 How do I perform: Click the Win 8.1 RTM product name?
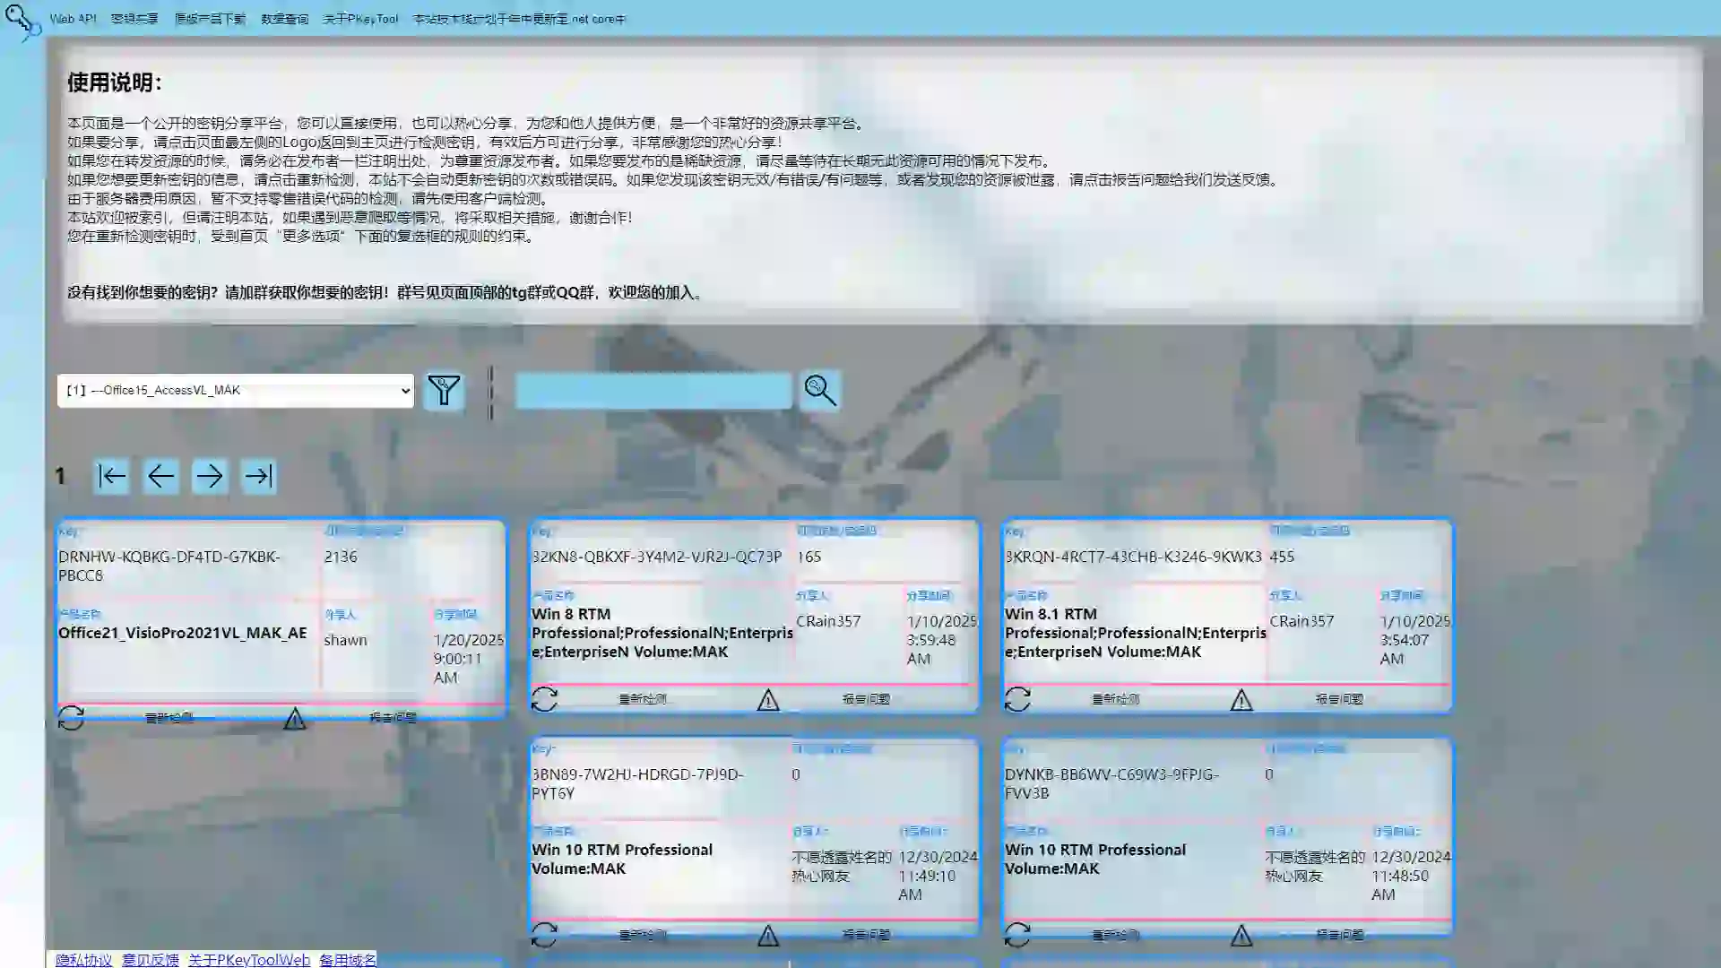coord(1136,633)
